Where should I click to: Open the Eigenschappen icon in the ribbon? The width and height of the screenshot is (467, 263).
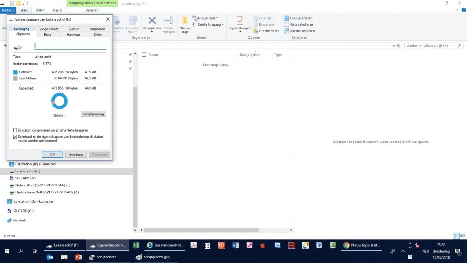[x=240, y=21]
